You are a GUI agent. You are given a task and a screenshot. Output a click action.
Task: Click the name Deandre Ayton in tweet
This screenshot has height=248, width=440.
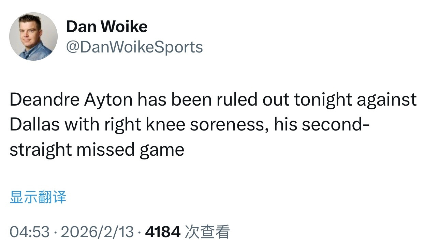coord(71,100)
